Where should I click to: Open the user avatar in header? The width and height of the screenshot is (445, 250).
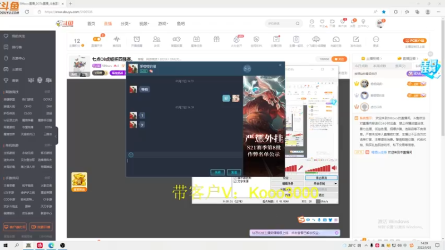pyautogui.click(x=379, y=23)
